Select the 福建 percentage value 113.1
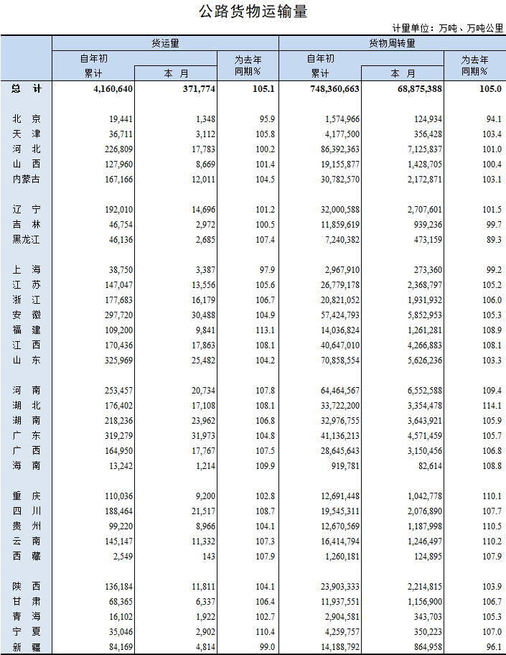This screenshot has width=506, height=655. point(265,330)
